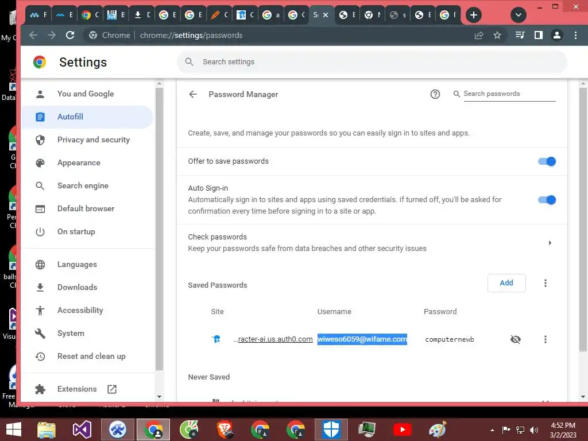Open Reset and clean up
Screen dimensions: 588x441
point(87,356)
